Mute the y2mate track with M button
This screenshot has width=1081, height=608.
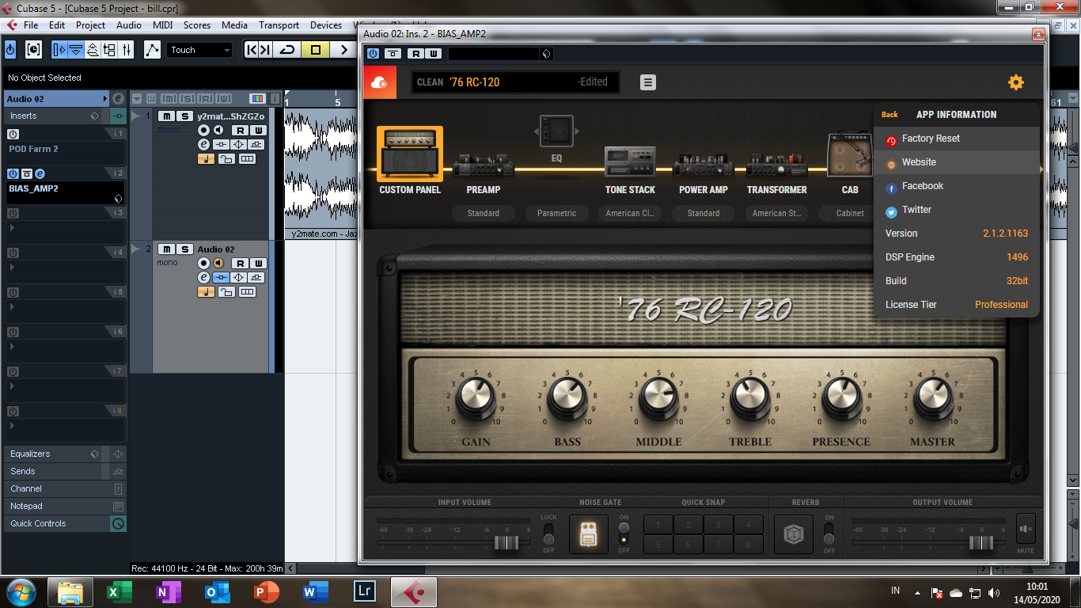coord(166,116)
